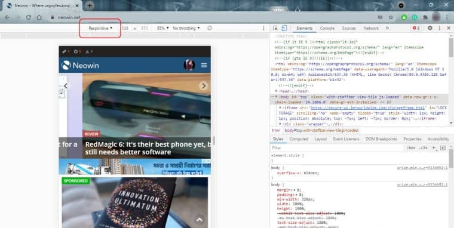This screenshot has height=228, width=454.
Task: Switch to the Console tab
Action: tap(327, 28)
